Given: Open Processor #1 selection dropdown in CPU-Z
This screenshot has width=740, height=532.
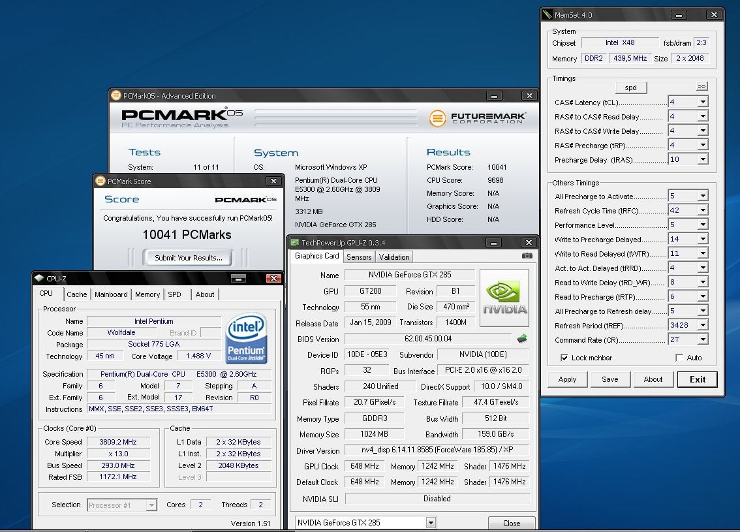Looking at the screenshot, I should click(151, 505).
